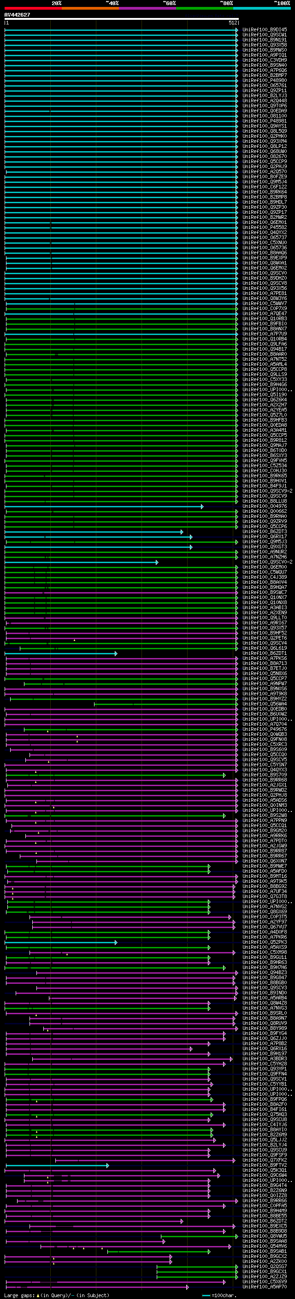Click the UniRef100_B7ETJ0 label

coord(265,668)
